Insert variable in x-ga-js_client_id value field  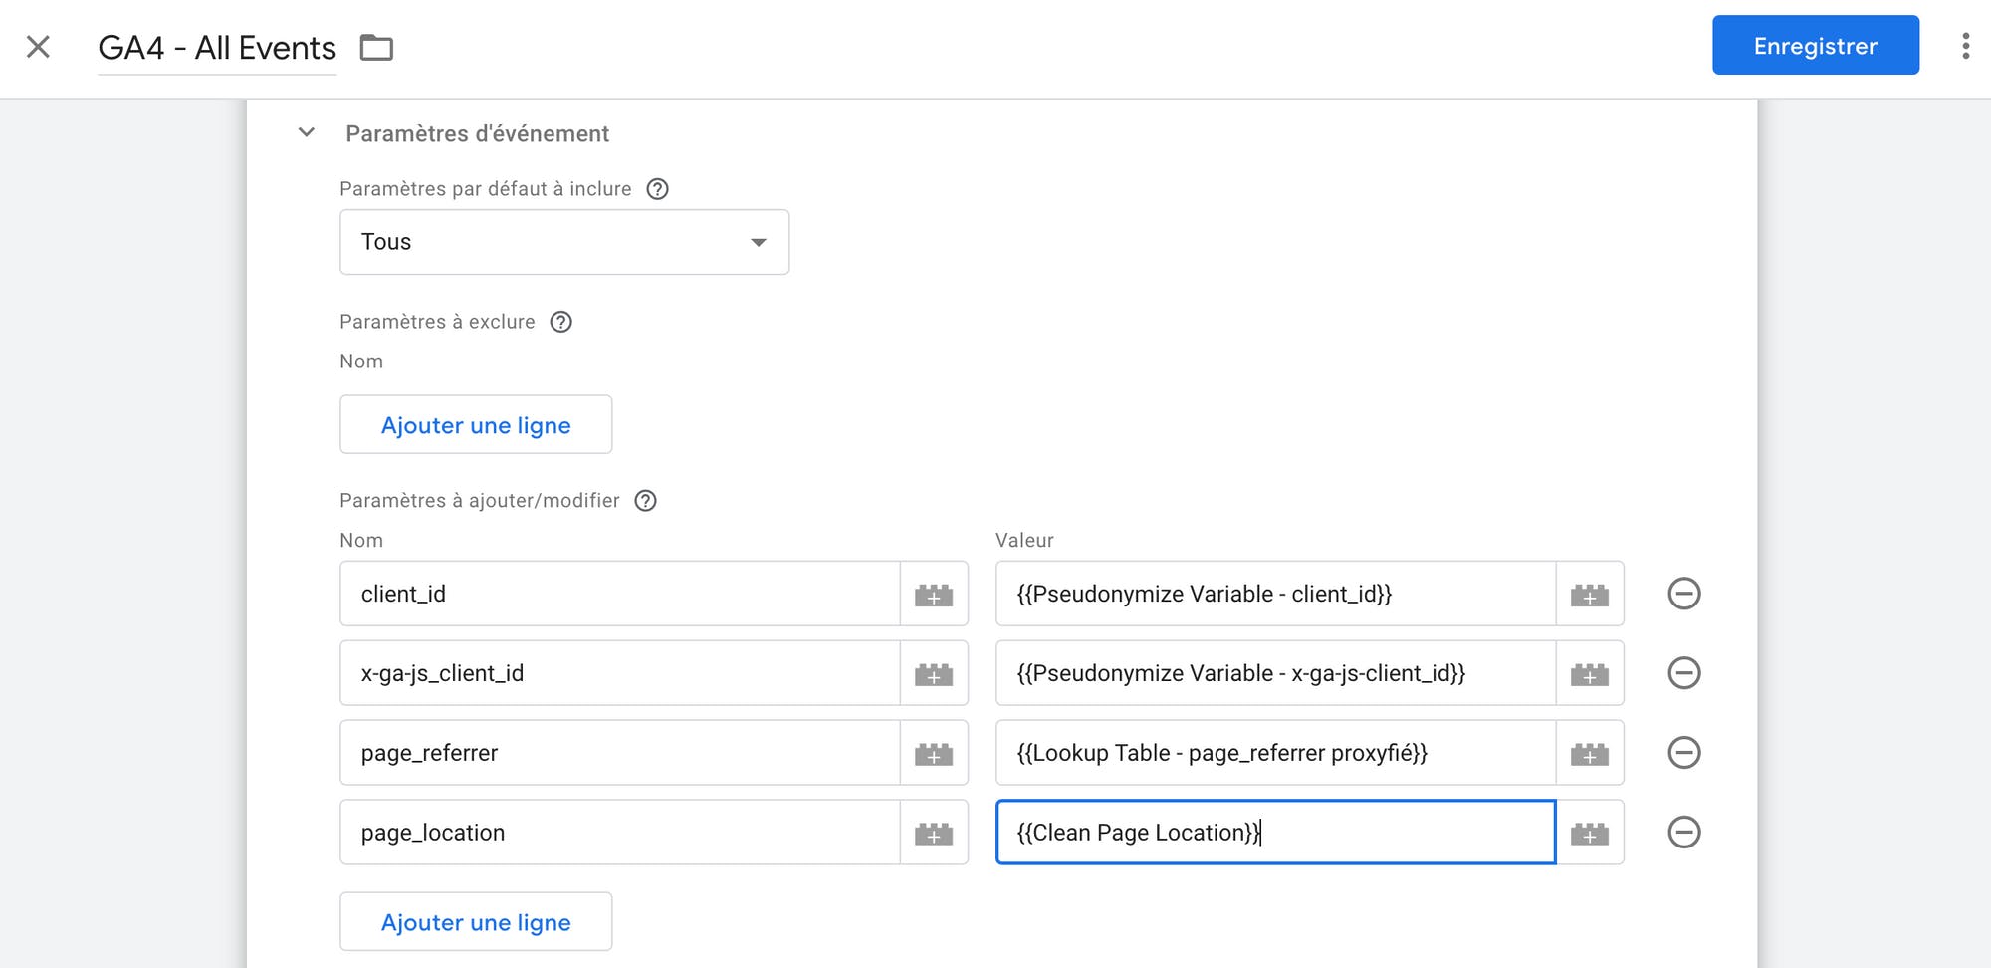click(x=1590, y=674)
